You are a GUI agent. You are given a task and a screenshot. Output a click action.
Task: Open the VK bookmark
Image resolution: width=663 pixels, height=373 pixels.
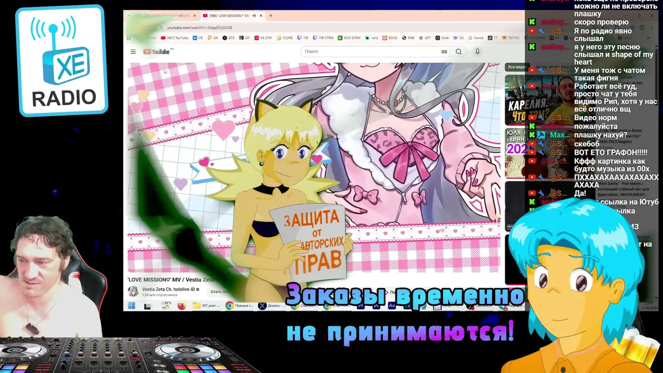198,38
